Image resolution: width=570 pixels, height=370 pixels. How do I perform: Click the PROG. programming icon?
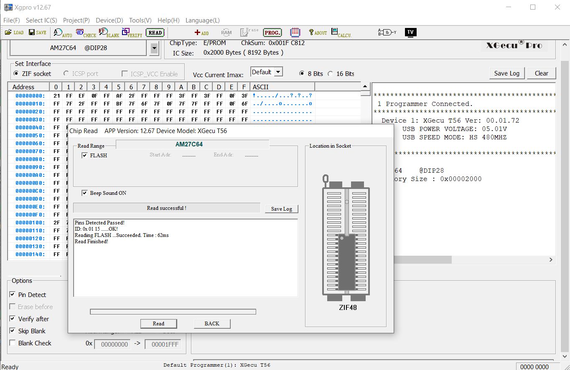pos(272,32)
